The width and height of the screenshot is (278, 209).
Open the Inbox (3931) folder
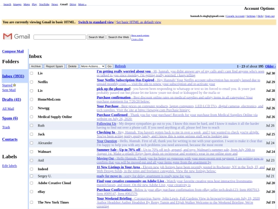[13, 76]
